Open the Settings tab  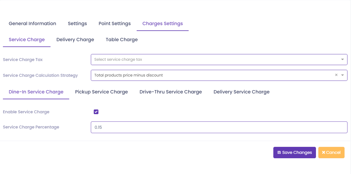click(77, 24)
